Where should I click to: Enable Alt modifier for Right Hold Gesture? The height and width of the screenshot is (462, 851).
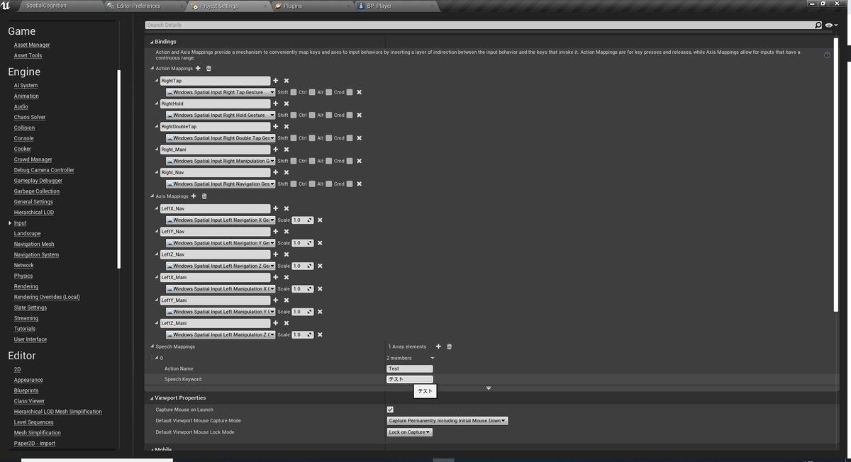(329, 115)
